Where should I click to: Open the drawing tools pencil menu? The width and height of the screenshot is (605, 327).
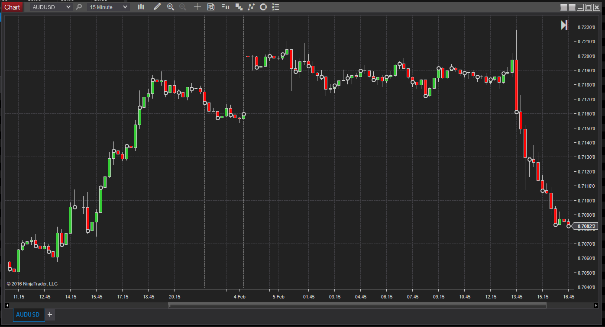click(x=157, y=7)
